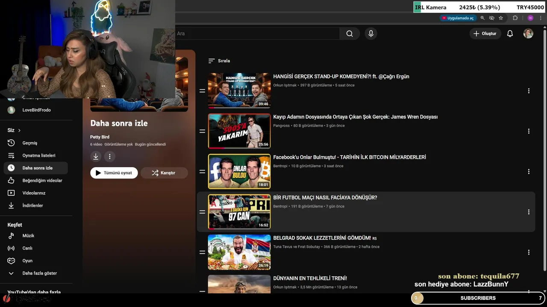The height and width of the screenshot is (307, 547).
Task: Click the Petty Bird owner name
Action: point(100,137)
